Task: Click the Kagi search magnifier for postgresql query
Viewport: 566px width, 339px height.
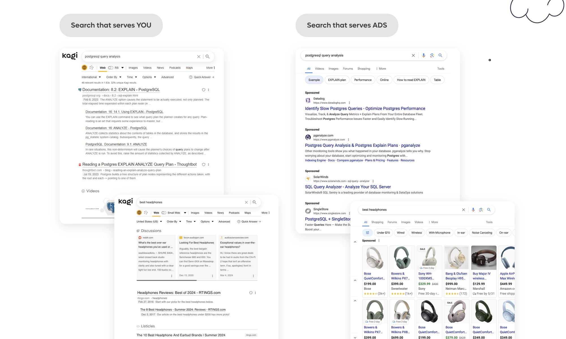Action: tap(207, 57)
